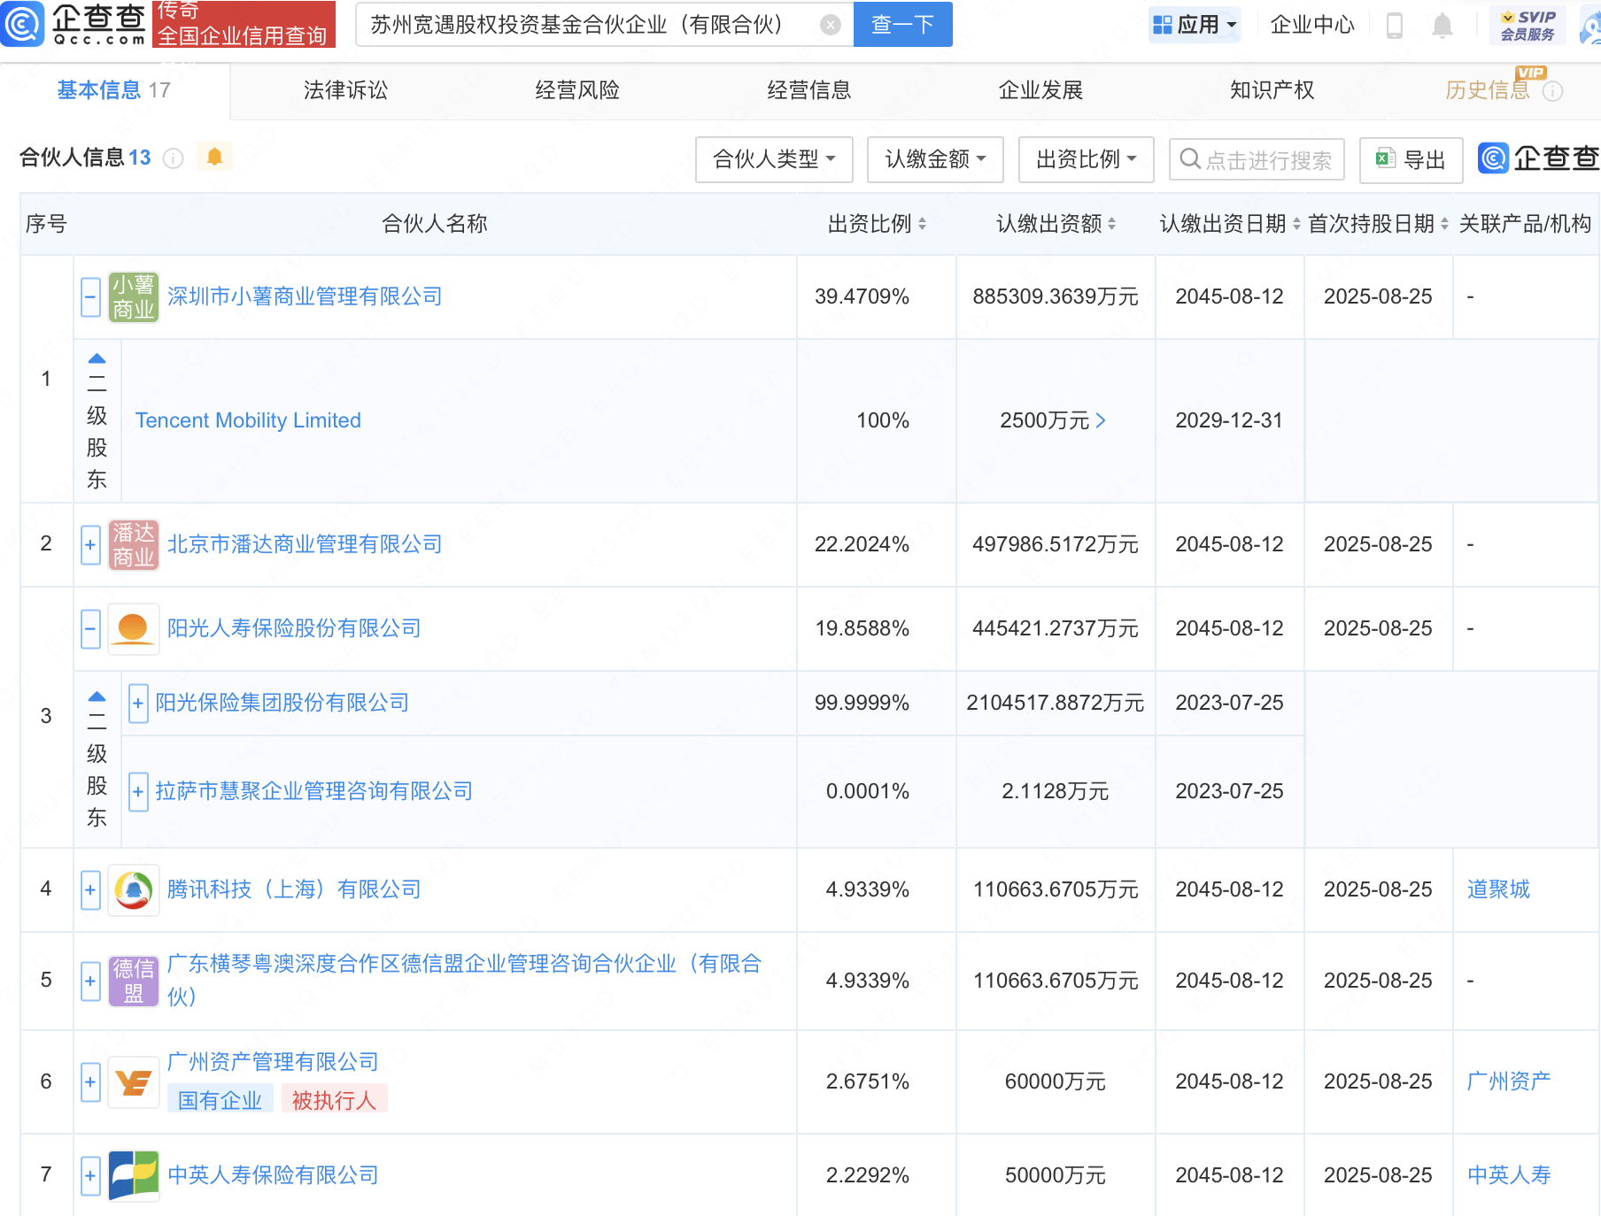The height and width of the screenshot is (1216, 1601).
Task: Collapse the 深圳市小薯商业管理 row
Action: point(90,297)
